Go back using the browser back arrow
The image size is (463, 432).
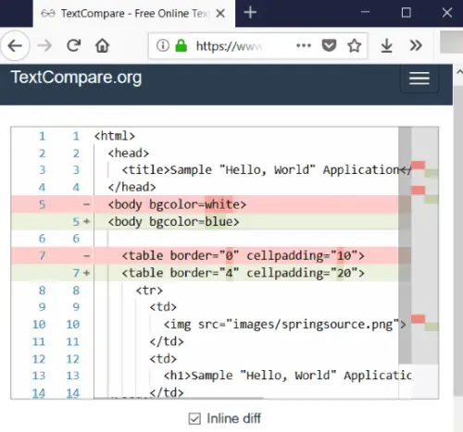click(x=15, y=46)
